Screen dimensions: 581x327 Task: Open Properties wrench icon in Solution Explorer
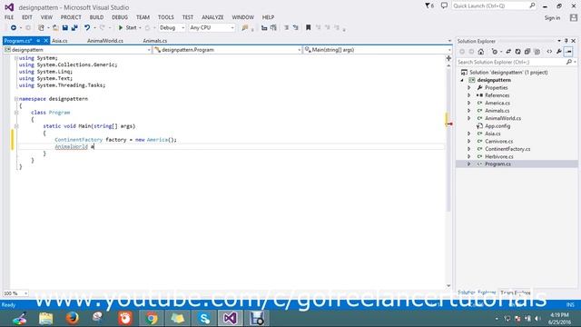[559, 52]
